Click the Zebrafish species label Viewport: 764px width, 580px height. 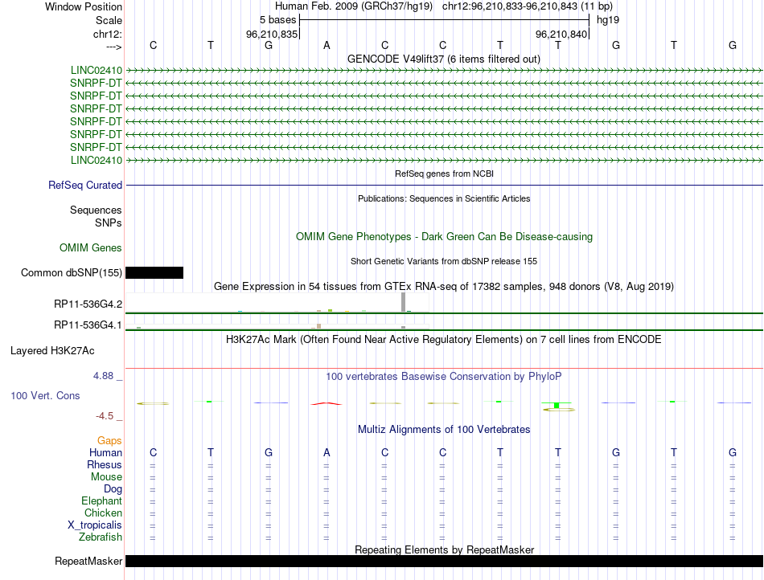(101, 537)
